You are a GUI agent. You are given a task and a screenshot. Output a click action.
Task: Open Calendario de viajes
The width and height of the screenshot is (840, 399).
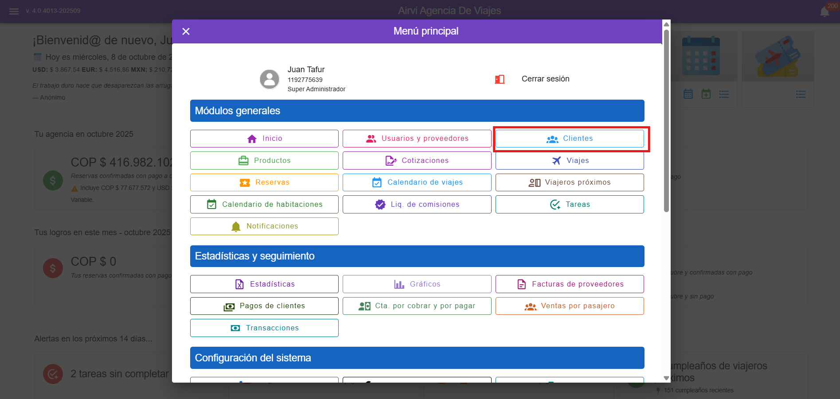point(417,182)
